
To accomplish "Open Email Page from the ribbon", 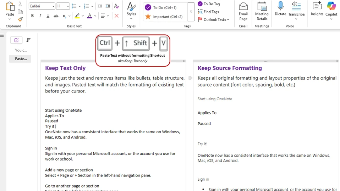I will (x=243, y=11).
